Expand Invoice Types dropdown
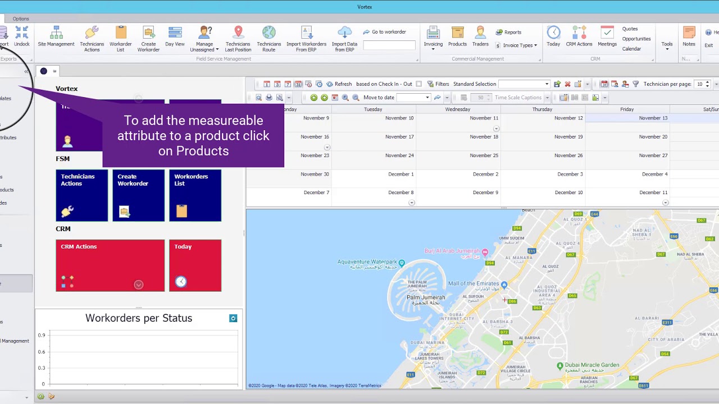 coord(516,45)
